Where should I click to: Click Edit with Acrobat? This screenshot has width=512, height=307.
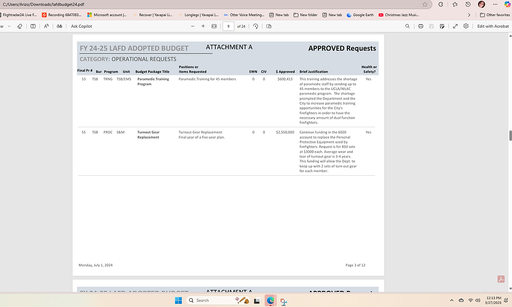tap(493, 26)
